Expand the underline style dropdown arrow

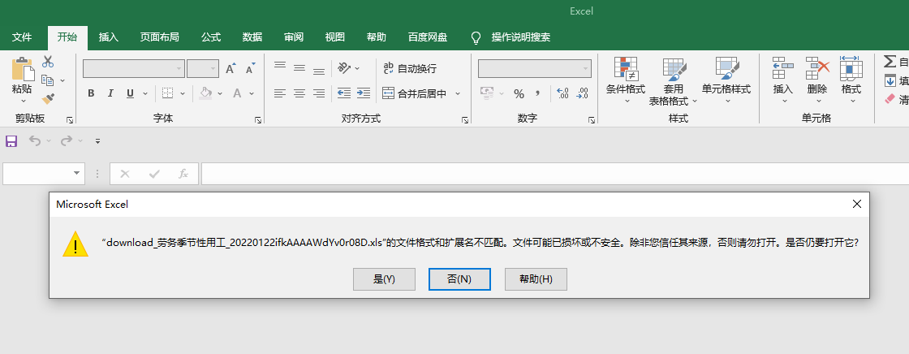coord(144,93)
